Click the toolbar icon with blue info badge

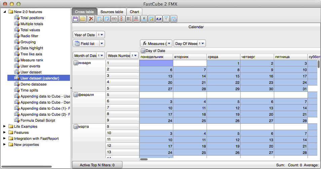click(x=174, y=19)
